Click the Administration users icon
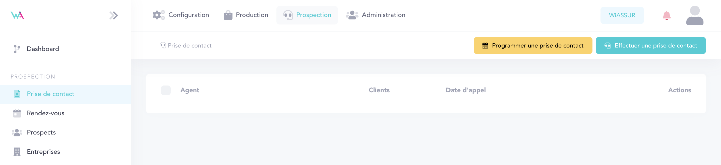Screen dimensions: 721x165 pyautogui.click(x=352, y=15)
